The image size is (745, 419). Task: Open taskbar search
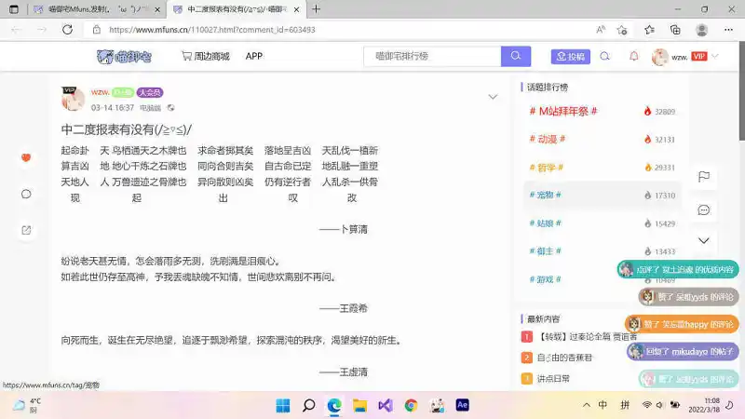click(x=309, y=405)
